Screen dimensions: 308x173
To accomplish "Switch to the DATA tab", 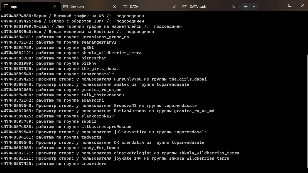I will tap(149, 6).
